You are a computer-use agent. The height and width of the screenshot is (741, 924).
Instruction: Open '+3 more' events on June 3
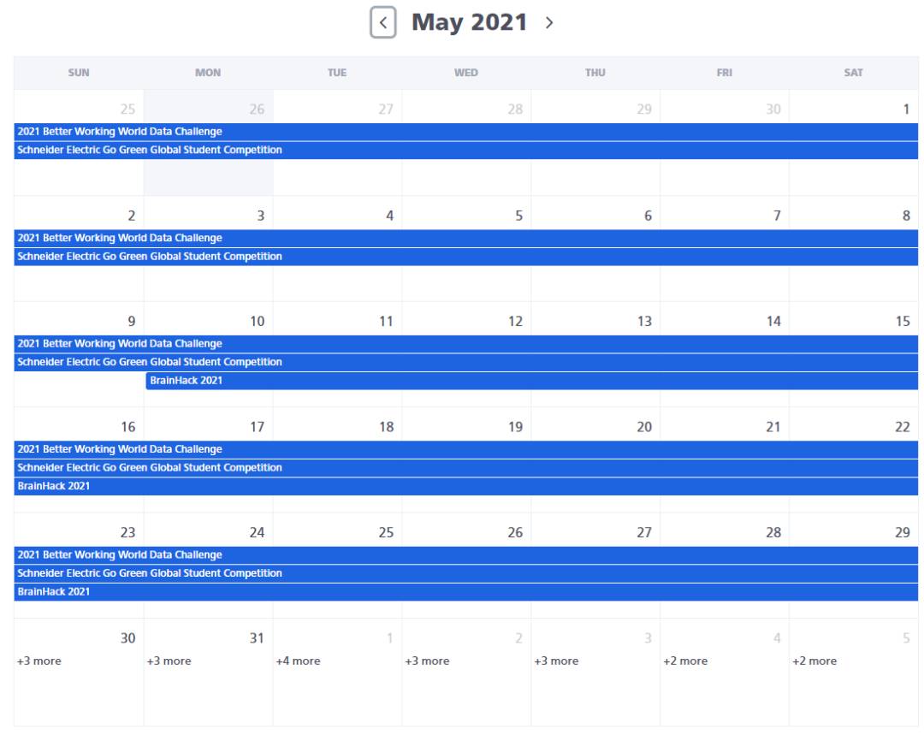pyautogui.click(x=556, y=661)
